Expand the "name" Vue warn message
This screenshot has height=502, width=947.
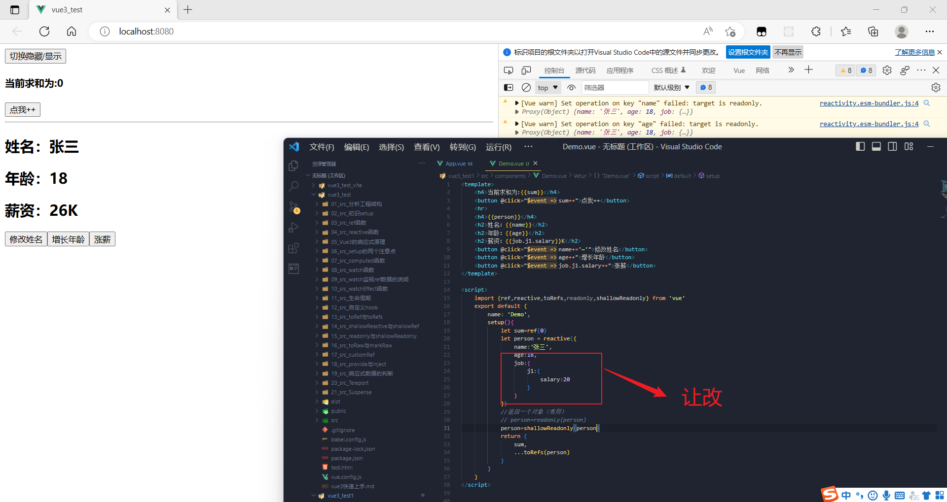(516, 103)
